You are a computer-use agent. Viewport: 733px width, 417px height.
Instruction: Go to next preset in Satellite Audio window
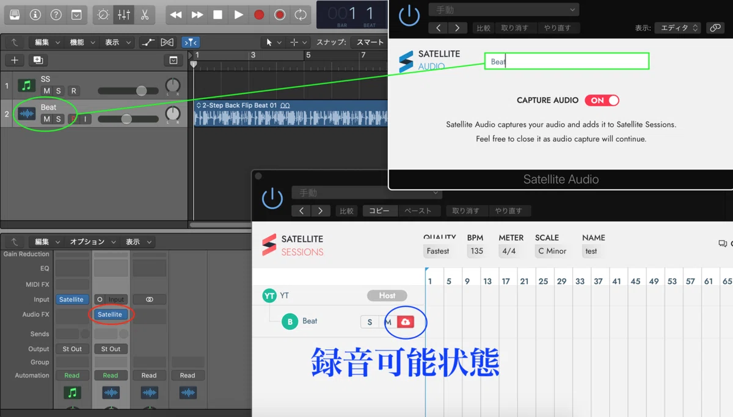458,28
